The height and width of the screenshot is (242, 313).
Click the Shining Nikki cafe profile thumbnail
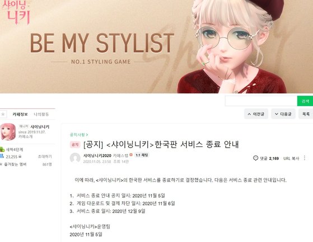(x=8, y=132)
